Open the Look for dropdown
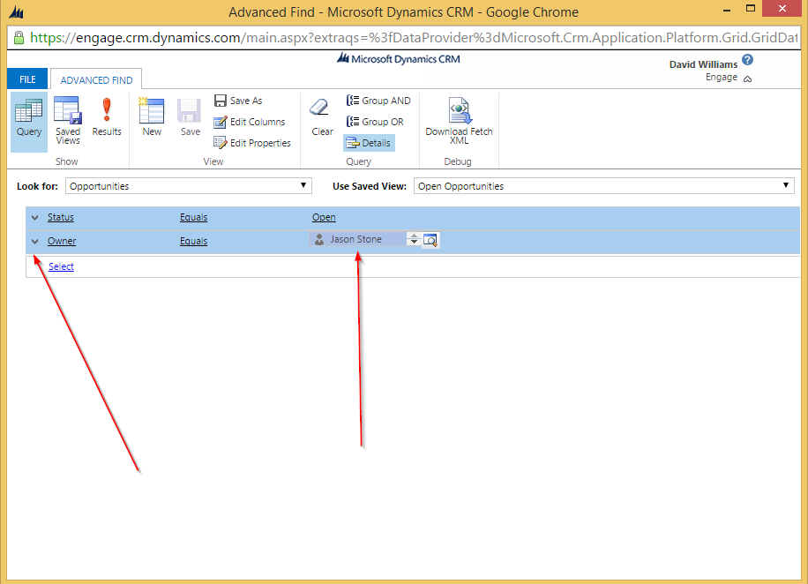This screenshot has width=808, height=584. point(189,186)
